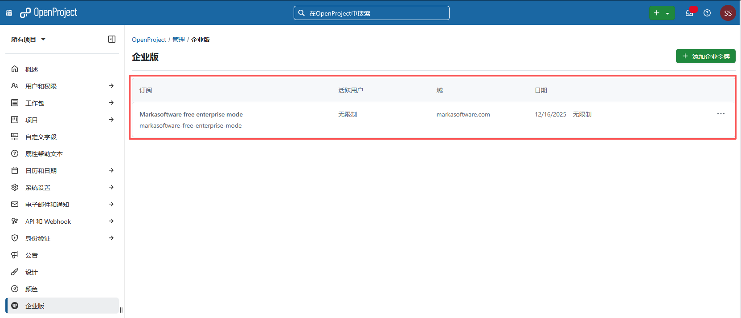The image size is (741, 318).
Task: Click the users icon beside 用户和权限
Action: [15, 86]
